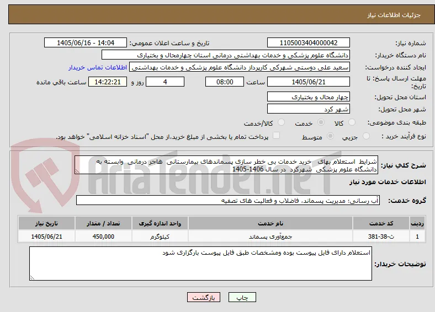Click the نام خدمت column header
Viewport: 435px width, 312px height.
pyautogui.click(x=270, y=223)
